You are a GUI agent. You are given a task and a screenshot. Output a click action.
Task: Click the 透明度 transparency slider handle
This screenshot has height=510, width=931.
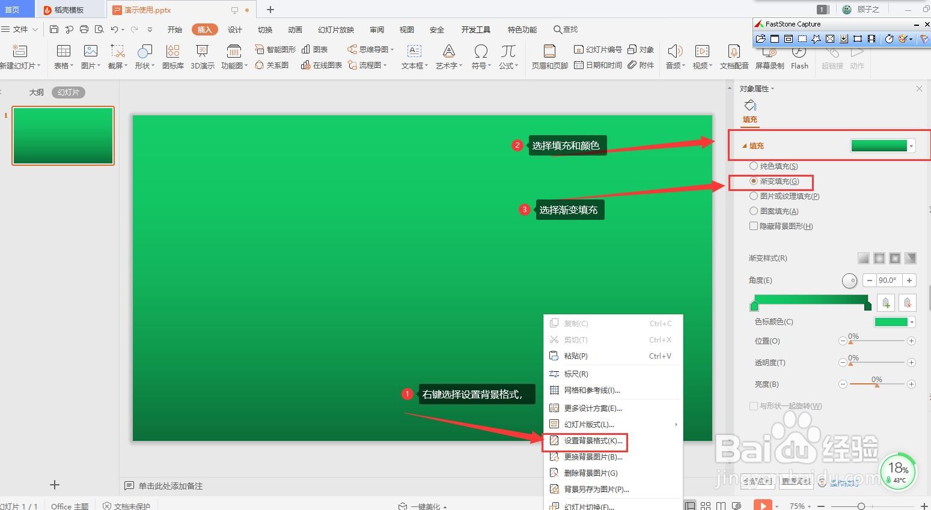click(850, 363)
